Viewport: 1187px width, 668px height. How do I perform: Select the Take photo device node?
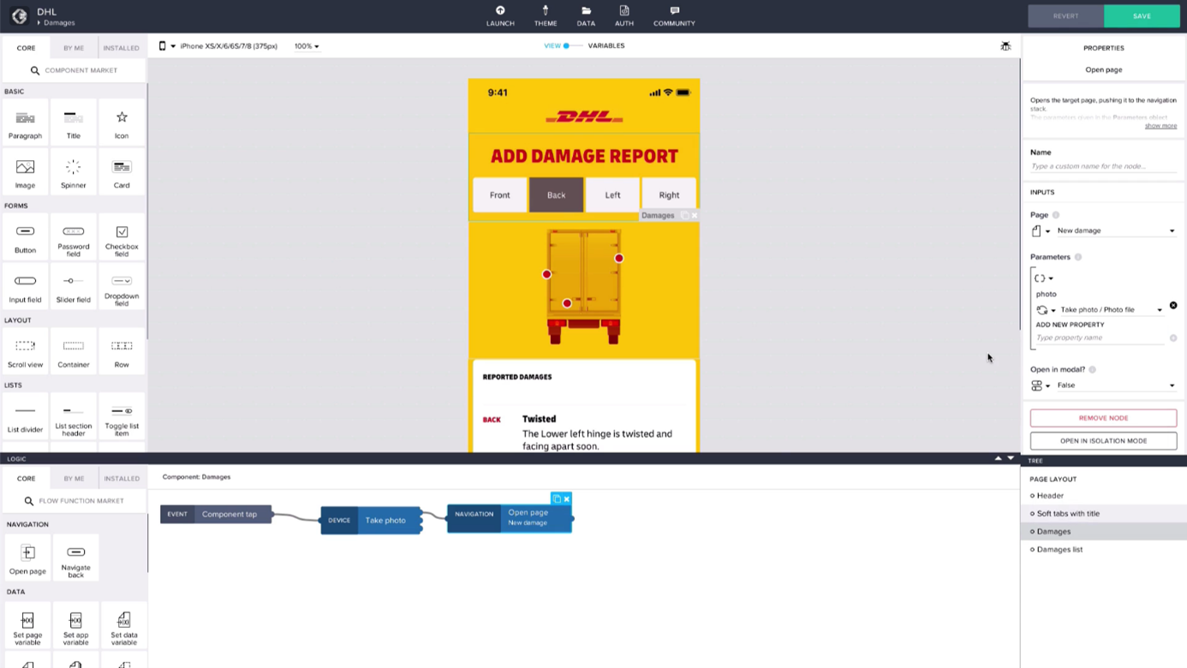coord(371,520)
